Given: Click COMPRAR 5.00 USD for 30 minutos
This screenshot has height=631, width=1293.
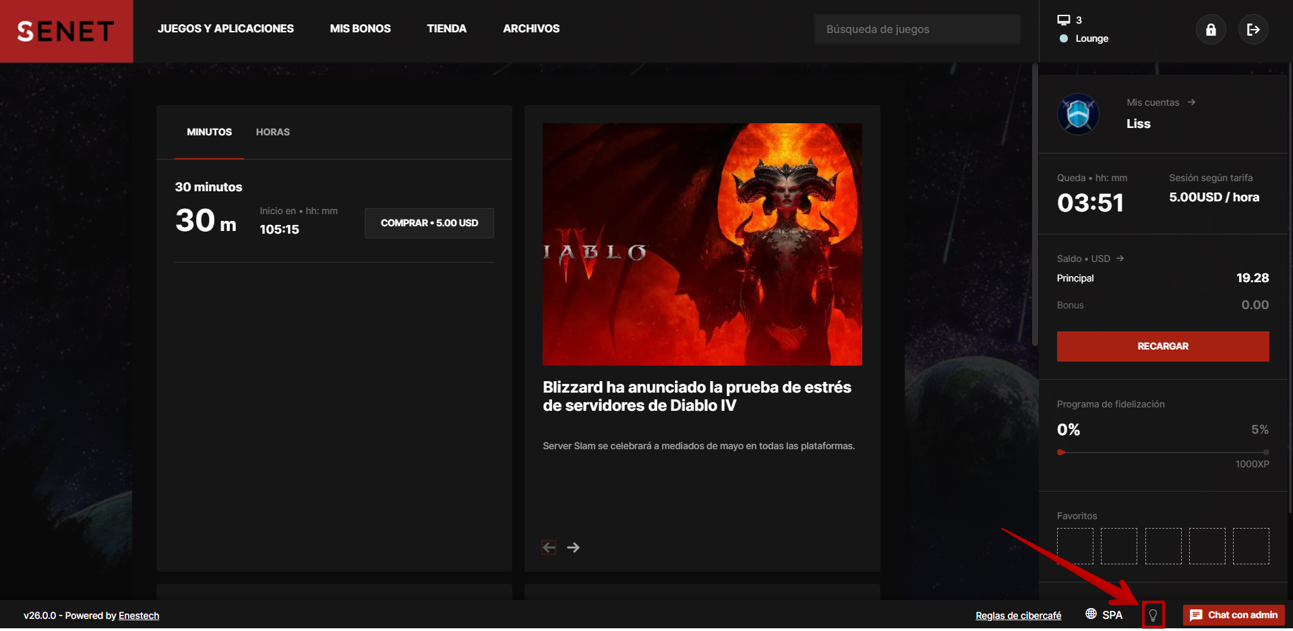Looking at the screenshot, I should tap(429, 222).
